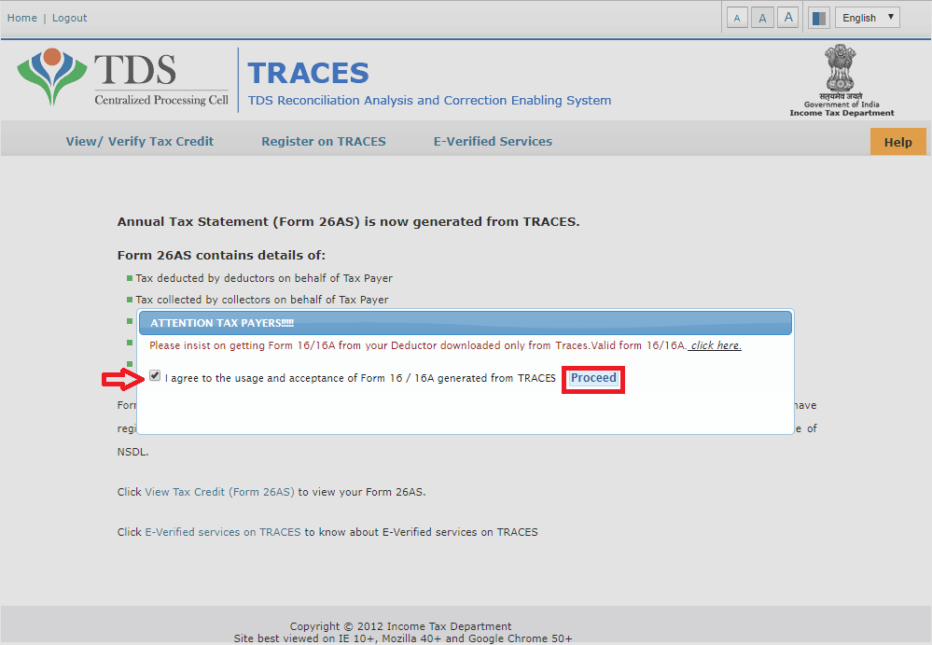Click 'TDS Reconciliation Analysis and Correction' subtitle
932x645 pixels.
(x=429, y=101)
